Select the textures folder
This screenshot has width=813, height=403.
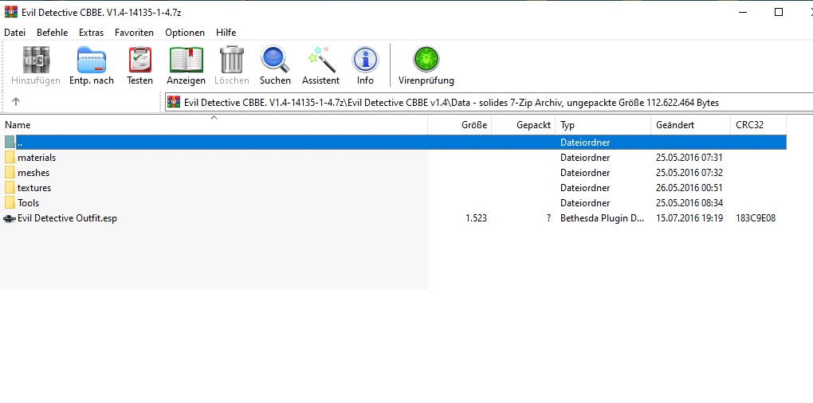coord(33,188)
